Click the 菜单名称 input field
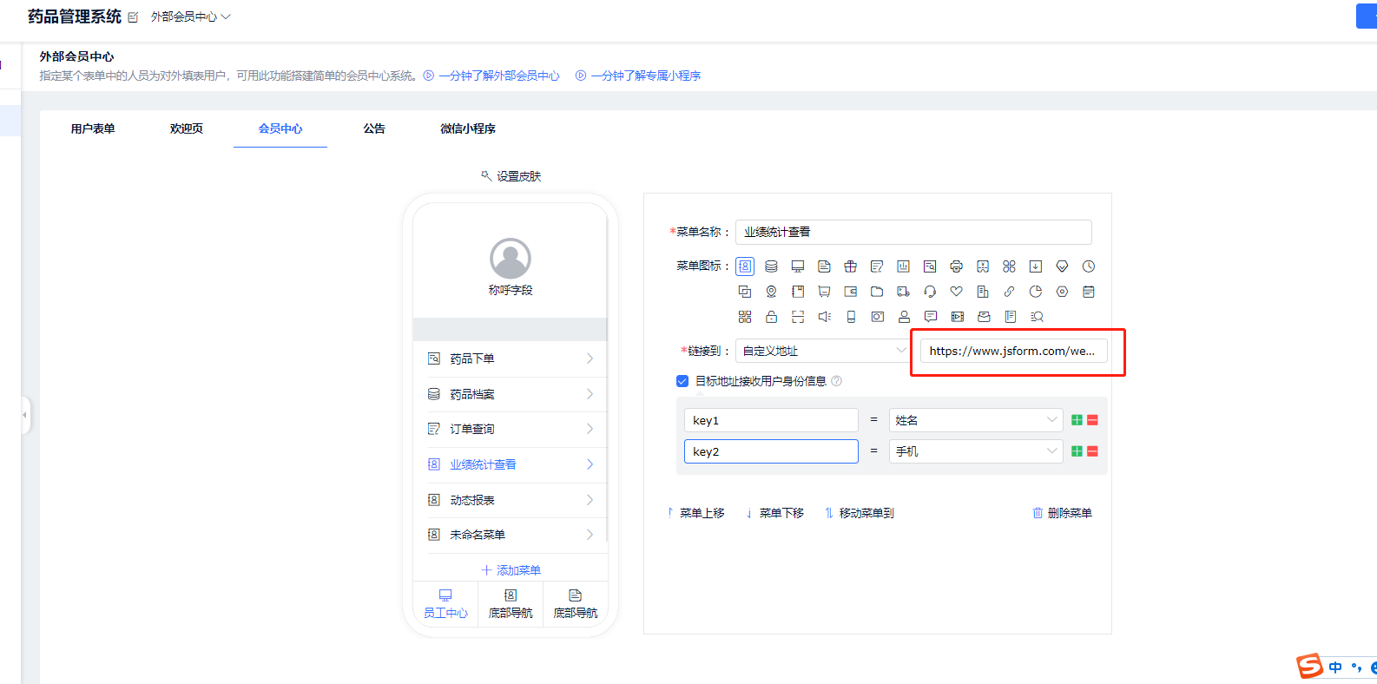This screenshot has width=1377, height=684. tap(913, 232)
